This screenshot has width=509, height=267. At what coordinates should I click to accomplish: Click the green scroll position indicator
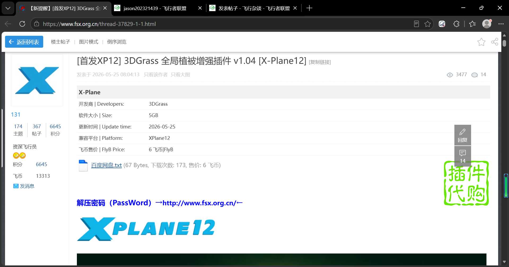coord(506,186)
